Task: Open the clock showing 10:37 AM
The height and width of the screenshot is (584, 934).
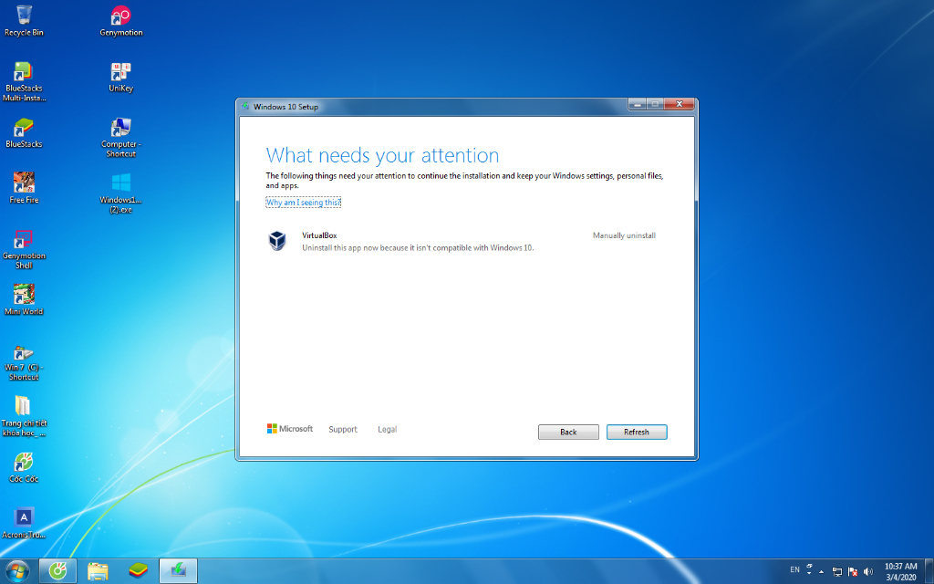Action: click(900, 571)
